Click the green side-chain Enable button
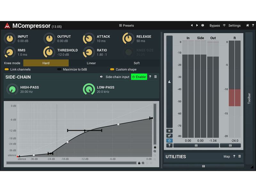The height and width of the screenshot is (192, 256). (139, 77)
